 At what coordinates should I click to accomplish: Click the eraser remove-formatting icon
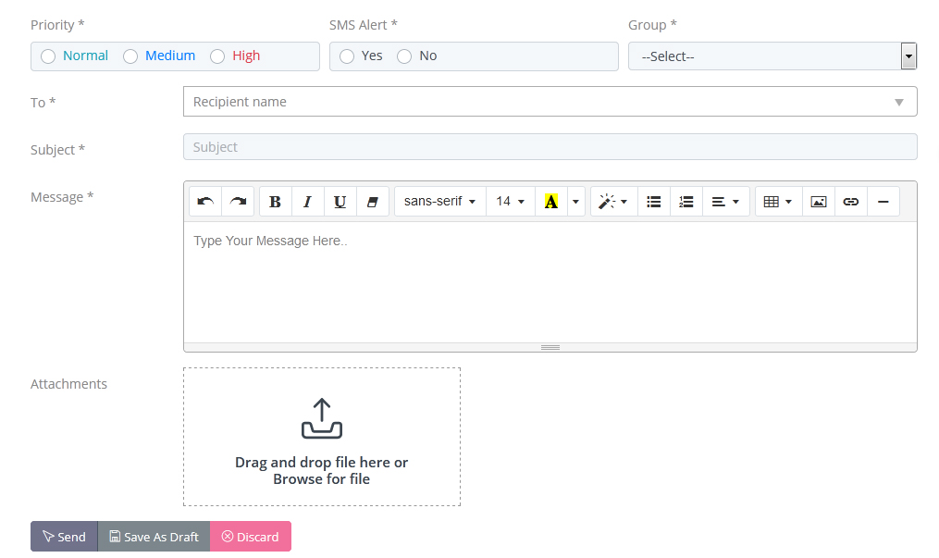pyautogui.click(x=372, y=202)
